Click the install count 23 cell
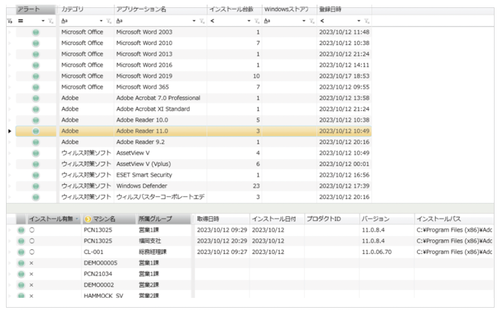 [x=235, y=186]
